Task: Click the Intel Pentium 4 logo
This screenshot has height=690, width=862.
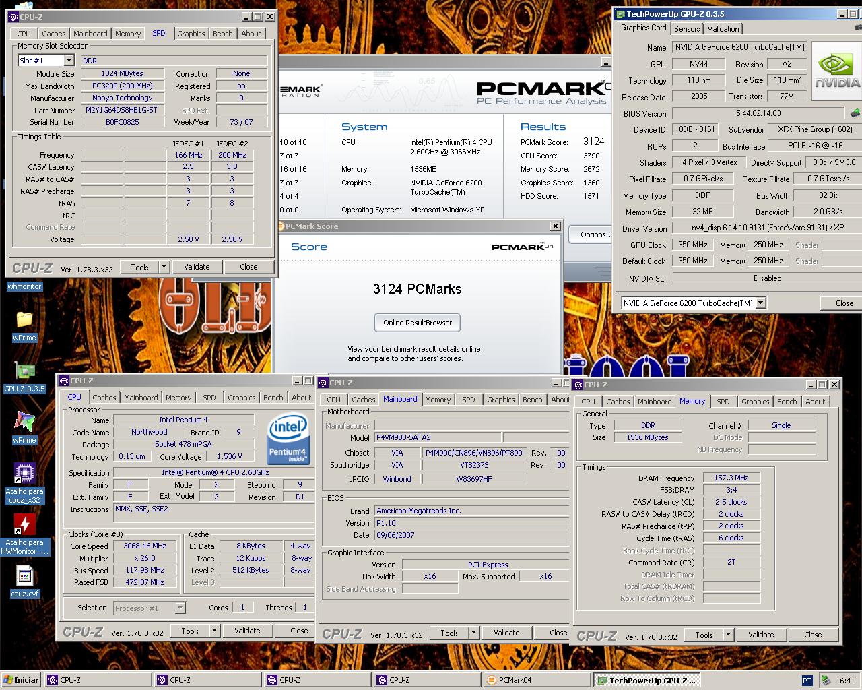Action: point(288,440)
